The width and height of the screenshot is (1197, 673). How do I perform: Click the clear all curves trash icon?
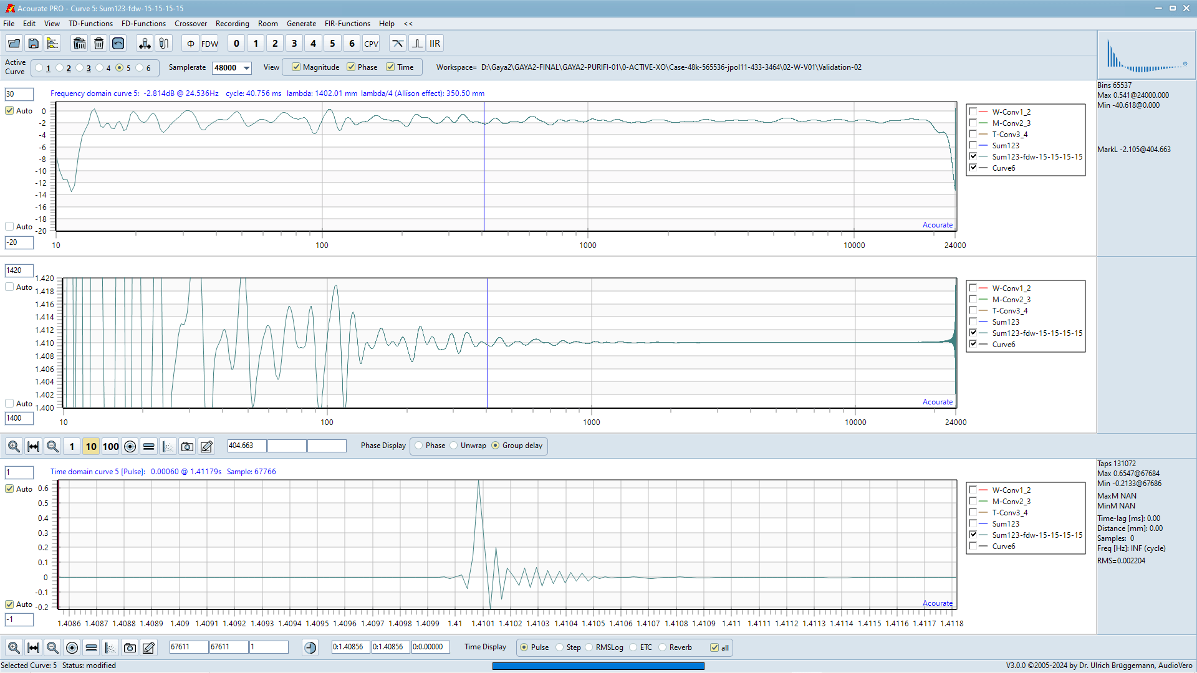[x=79, y=44]
